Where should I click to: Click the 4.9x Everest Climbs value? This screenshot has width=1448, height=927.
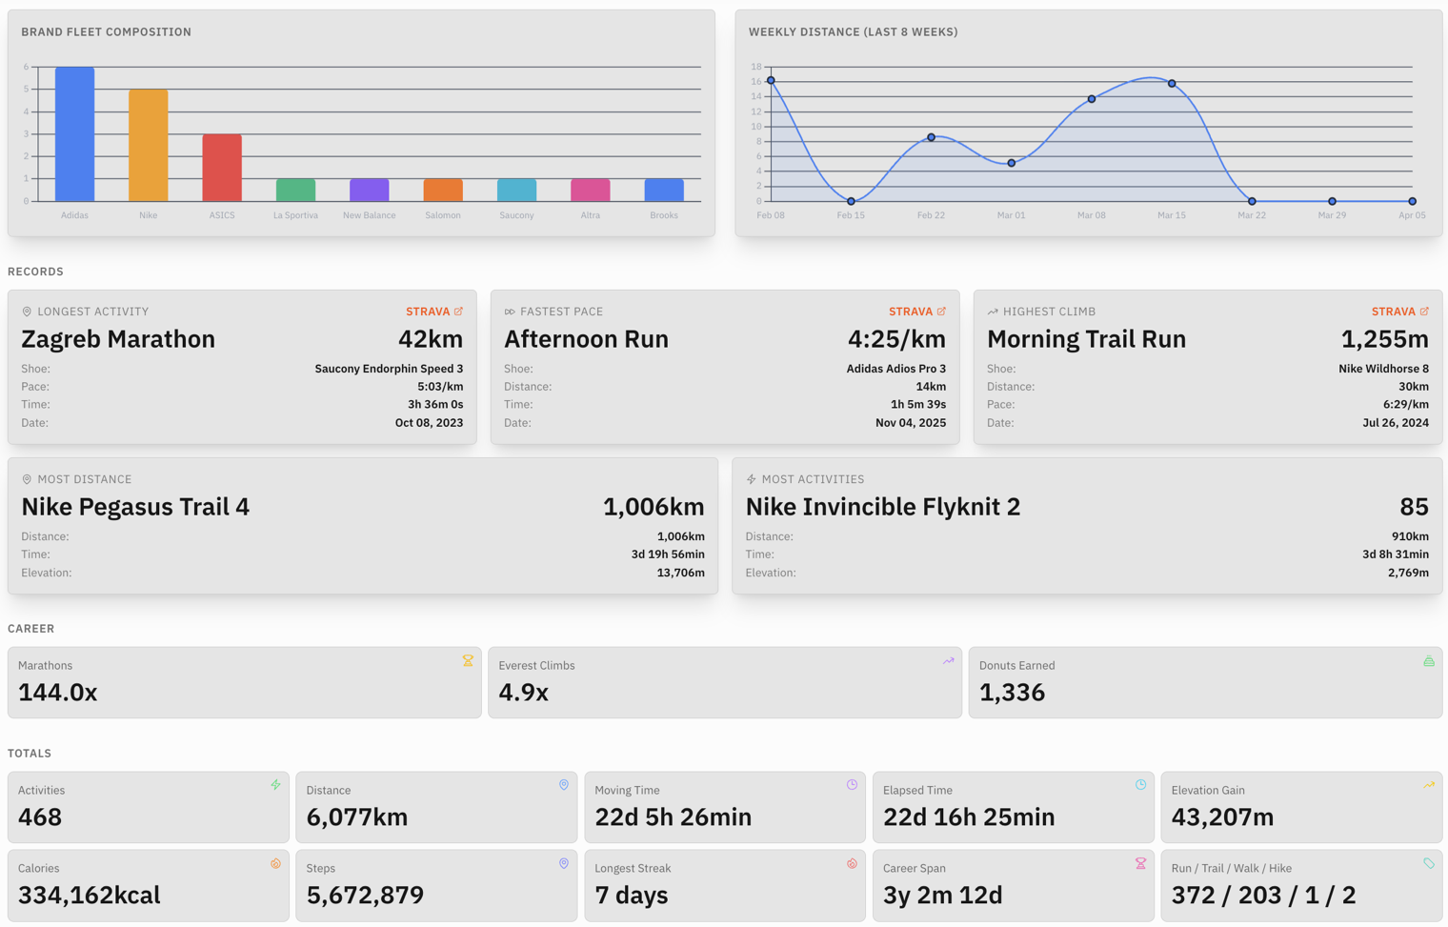pyautogui.click(x=523, y=693)
